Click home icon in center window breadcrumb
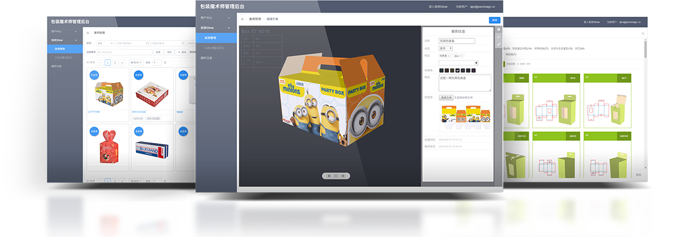 point(242,19)
